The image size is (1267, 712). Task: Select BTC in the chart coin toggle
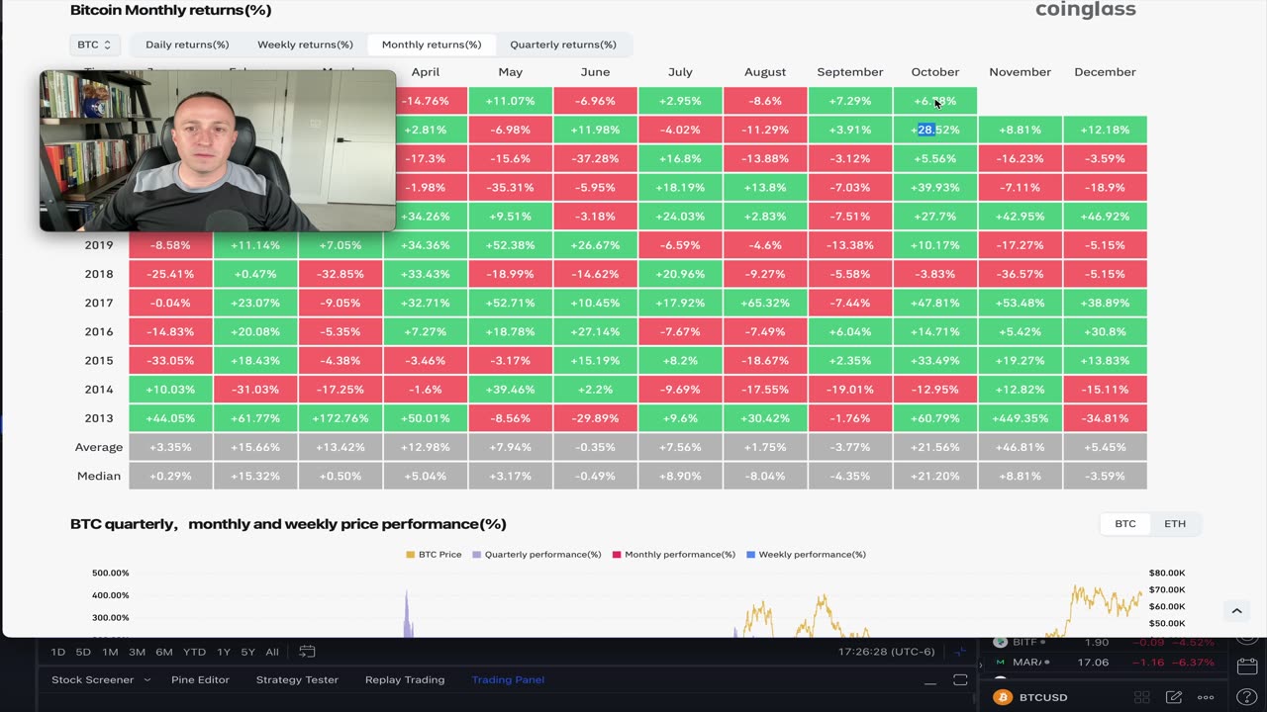[1125, 524]
